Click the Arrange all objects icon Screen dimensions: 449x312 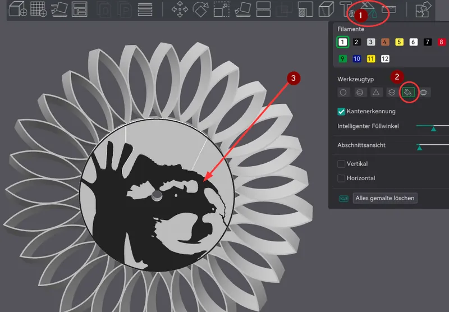[x=80, y=9]
